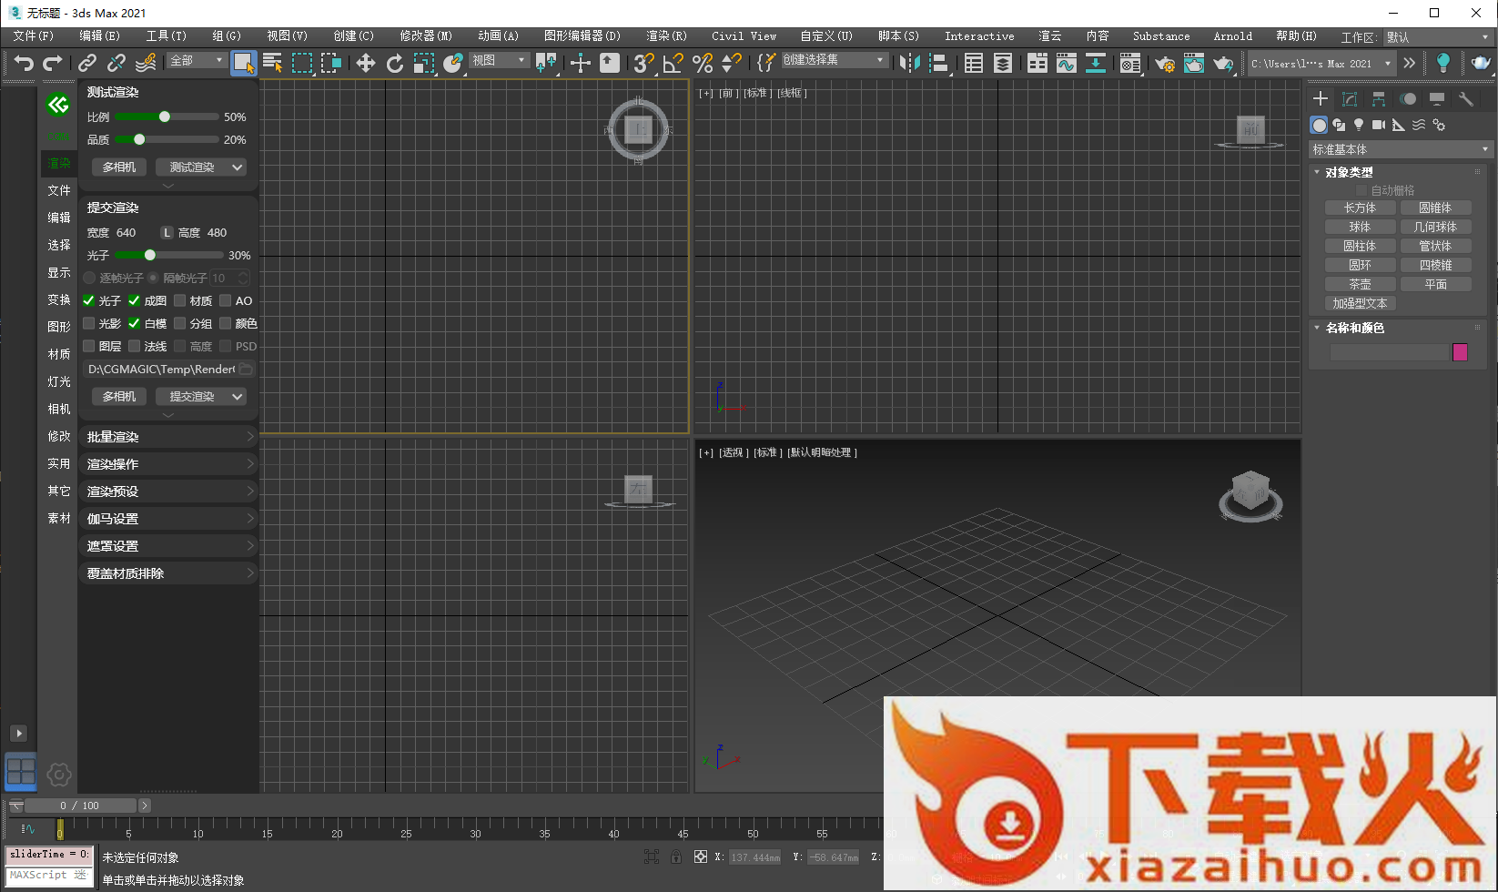Open the Curve Editor icon
The height and width of the screenshot is (892, 1498).
(1066, 63)
